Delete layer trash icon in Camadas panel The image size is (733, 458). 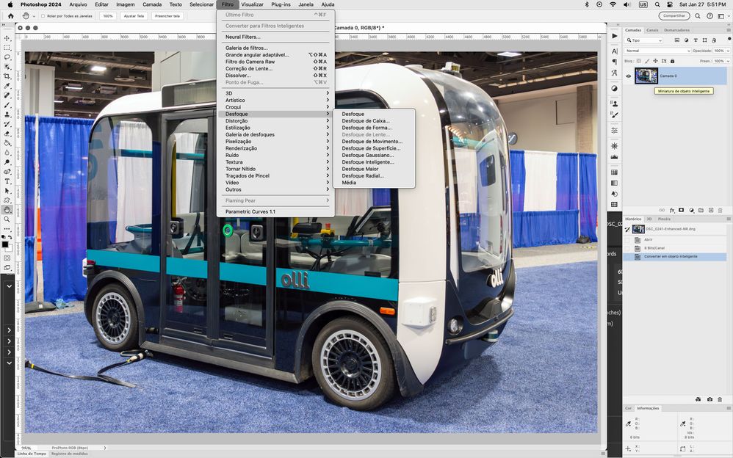(x=720, y=211)
